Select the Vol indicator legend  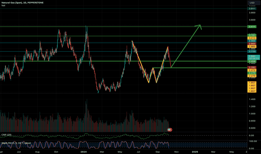[3, 6]
